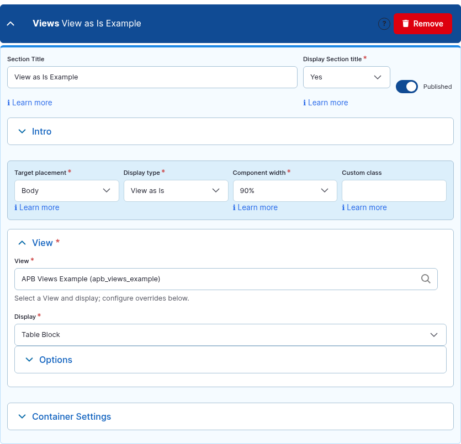Collapse the Views section with header chevron
Screen dimensions: 461x444
pos(10,24)
